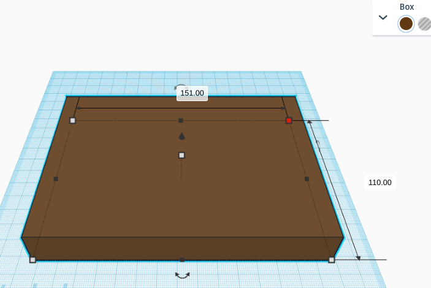The height and width of the screenshot is (288, 431).
Task: Select the red corner resize handle
Action: pos(289,120)
